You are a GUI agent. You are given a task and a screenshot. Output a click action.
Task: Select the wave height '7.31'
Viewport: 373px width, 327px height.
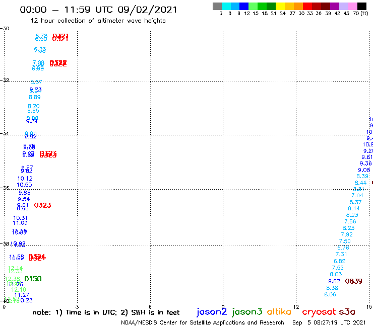point(341,255)
